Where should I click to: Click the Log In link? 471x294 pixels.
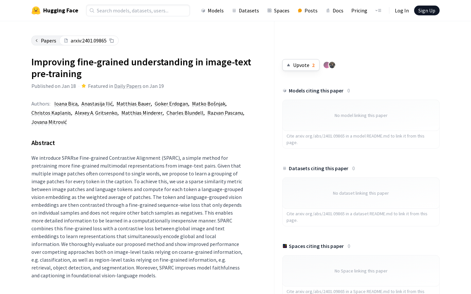click(402, 10)
